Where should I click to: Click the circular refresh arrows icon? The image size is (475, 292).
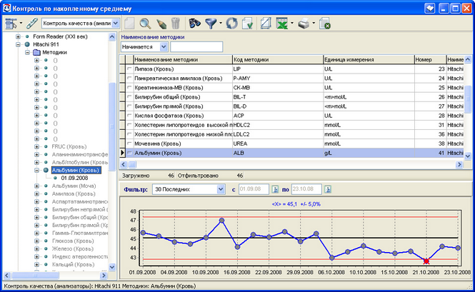pos(232,24)
